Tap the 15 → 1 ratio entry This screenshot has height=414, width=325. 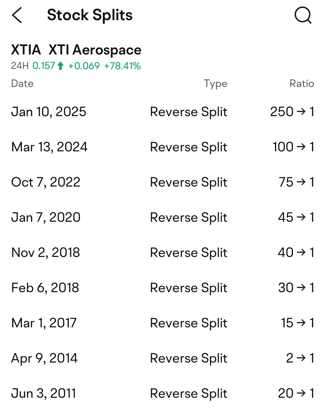coord(297,323)
